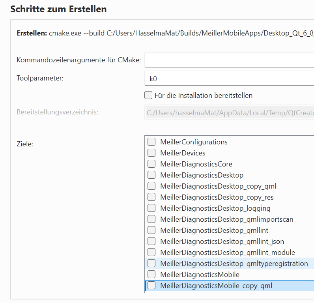Viewport: 314px width, 303px height.
Task: Select the MeillerDiagnosticsDesktop_qmltyperegistration list row label
Action: [x=234, y=264]
